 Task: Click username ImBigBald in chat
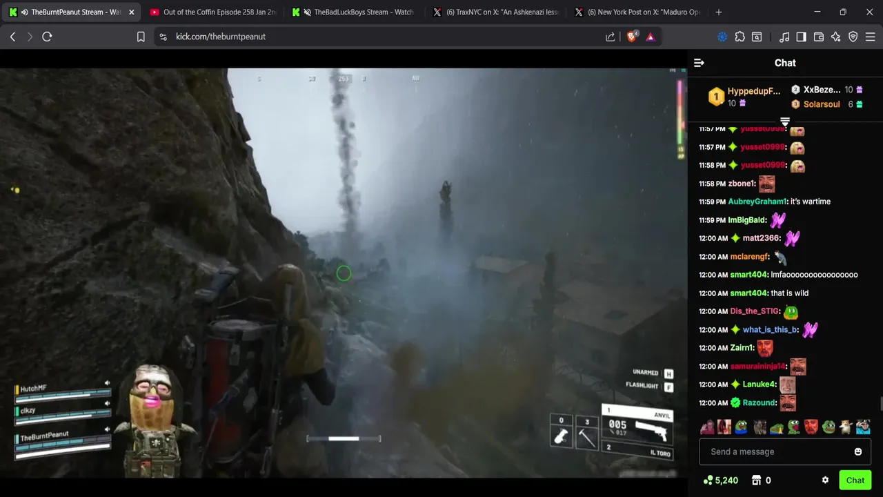pyautogui.click(x=747, y=220)
